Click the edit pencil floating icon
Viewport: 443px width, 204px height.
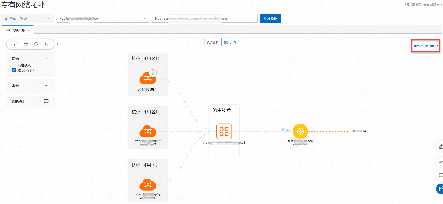(440, 146)
